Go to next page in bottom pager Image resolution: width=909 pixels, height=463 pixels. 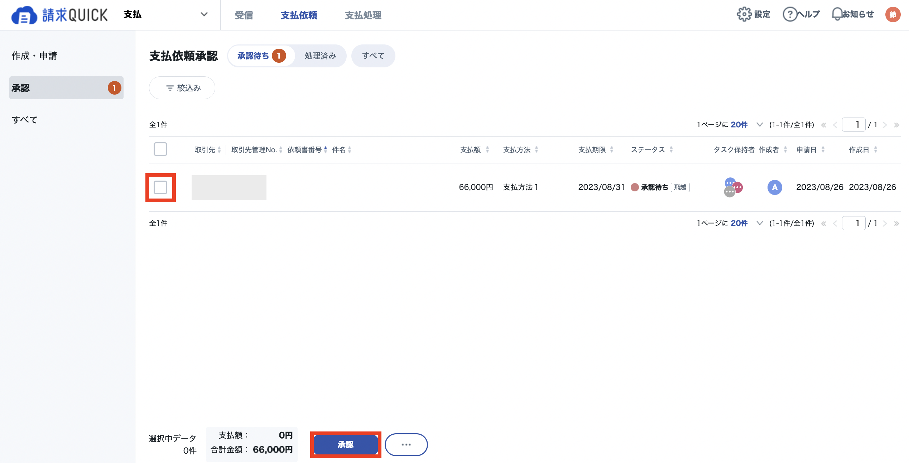coord(885,224)
